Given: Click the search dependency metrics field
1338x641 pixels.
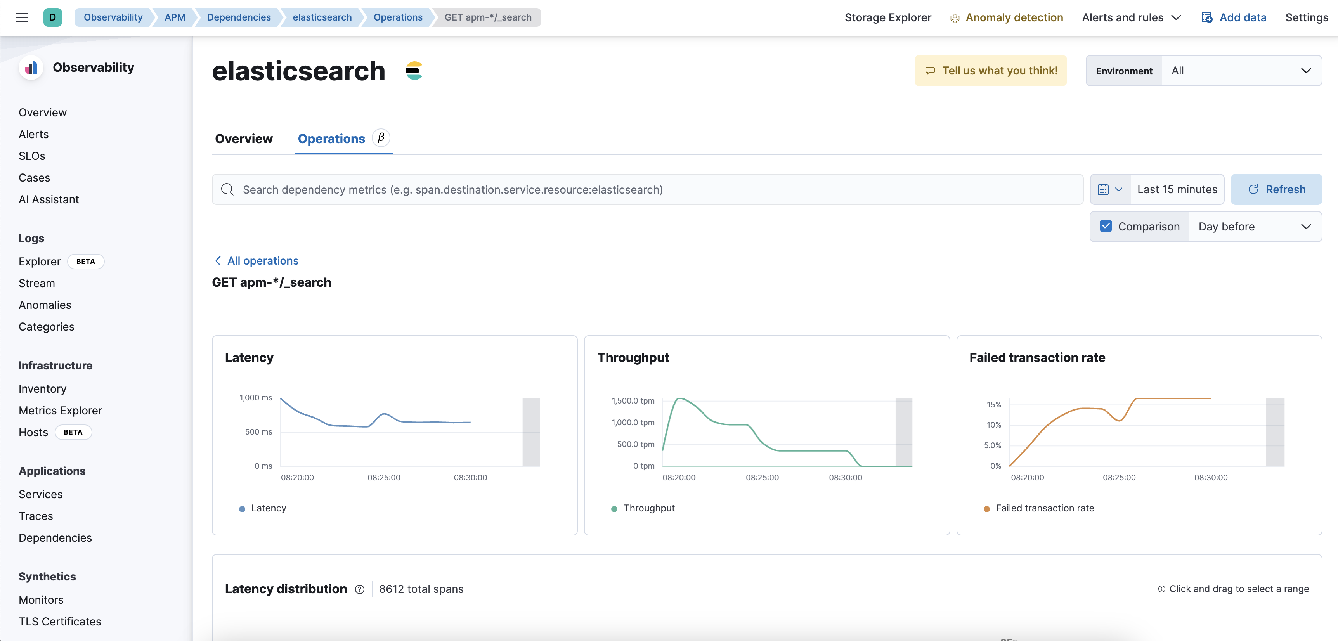Looking at the screenshot, I should tap(647, 190).
